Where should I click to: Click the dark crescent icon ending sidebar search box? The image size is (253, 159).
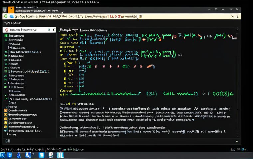coord(54,29)
